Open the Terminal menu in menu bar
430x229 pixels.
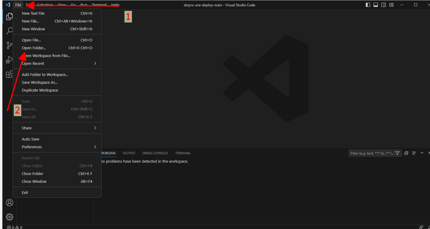coord(99,5)
